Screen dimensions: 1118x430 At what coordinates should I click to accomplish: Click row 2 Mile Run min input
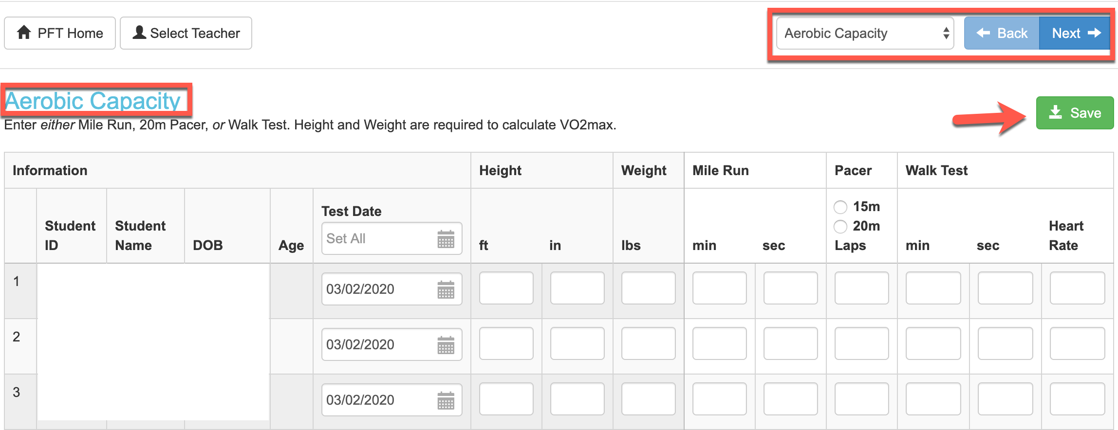720,344
